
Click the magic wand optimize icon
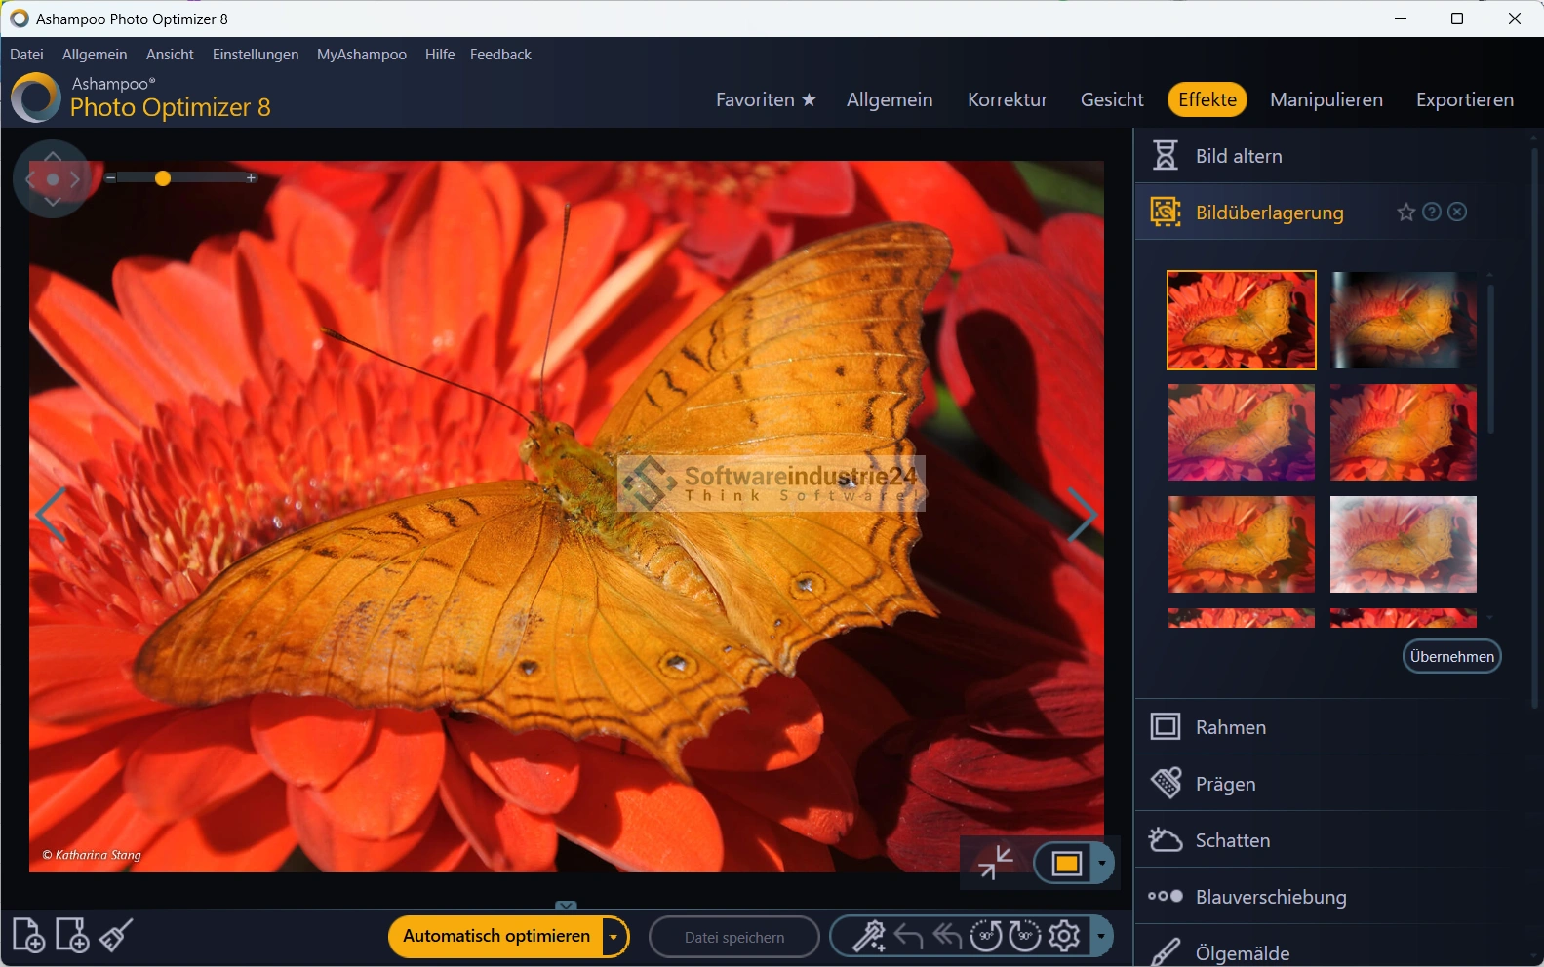(x=868, y=937)
